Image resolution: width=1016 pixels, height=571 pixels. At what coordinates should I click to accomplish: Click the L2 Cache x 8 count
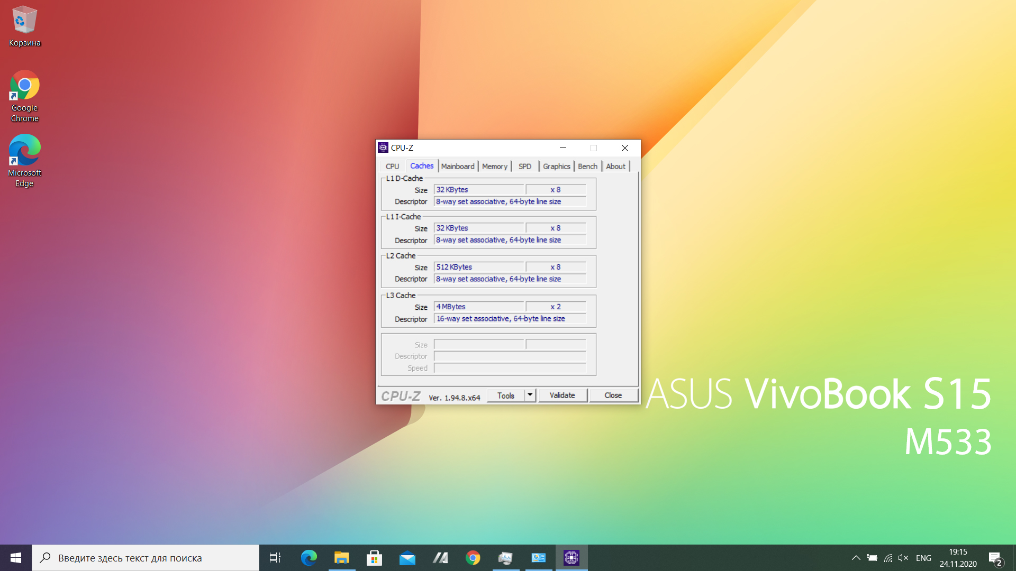(556, 267)
